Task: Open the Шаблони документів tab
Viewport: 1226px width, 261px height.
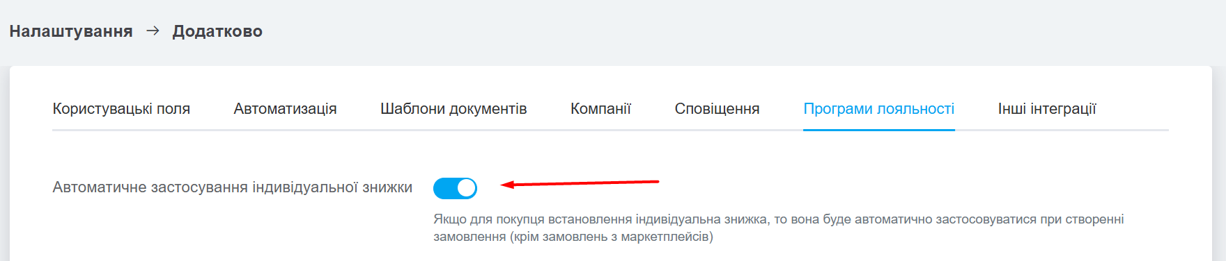Action: pyautogui.click(x=453, y=109)
